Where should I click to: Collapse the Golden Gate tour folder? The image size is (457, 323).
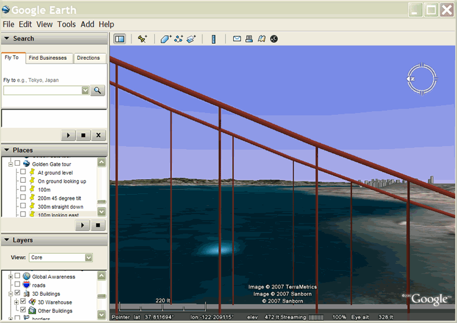click(11, 164)
